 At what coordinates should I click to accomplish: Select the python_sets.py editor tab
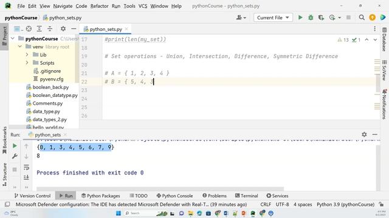click(x=105, y=29)
